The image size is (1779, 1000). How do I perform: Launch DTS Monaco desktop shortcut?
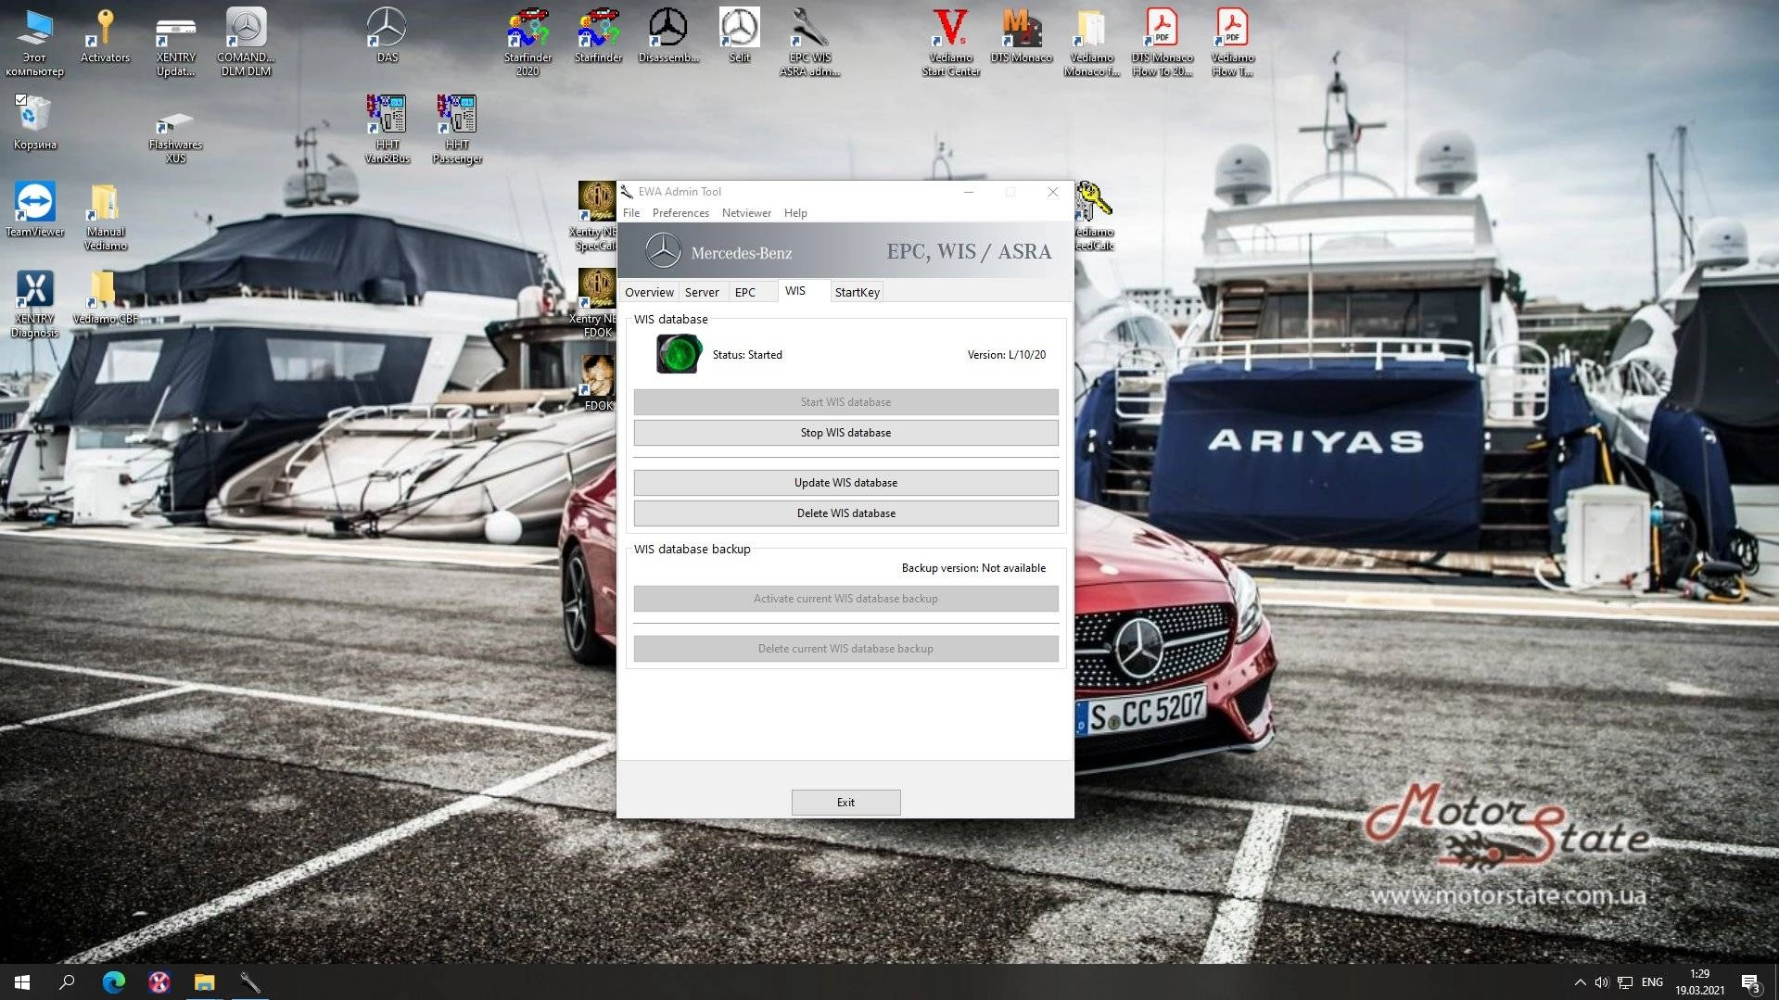(x=1021, y=35)
